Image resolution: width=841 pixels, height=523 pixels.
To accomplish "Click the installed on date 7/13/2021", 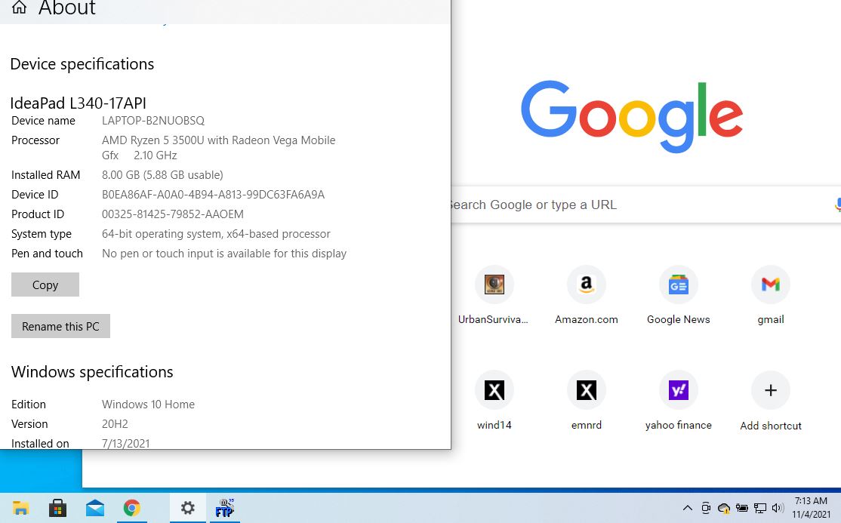I will 125,444.
